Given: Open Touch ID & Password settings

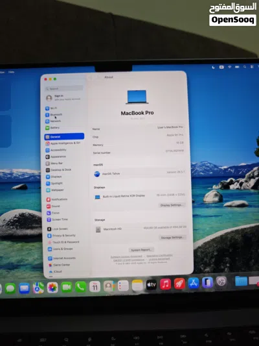Looking at the screenshot, I should pos(63,242).
